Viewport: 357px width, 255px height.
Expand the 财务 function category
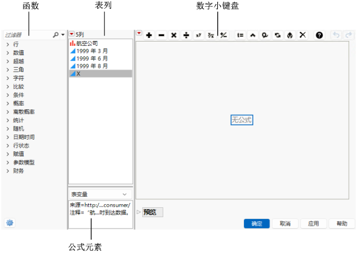[7, 171]
